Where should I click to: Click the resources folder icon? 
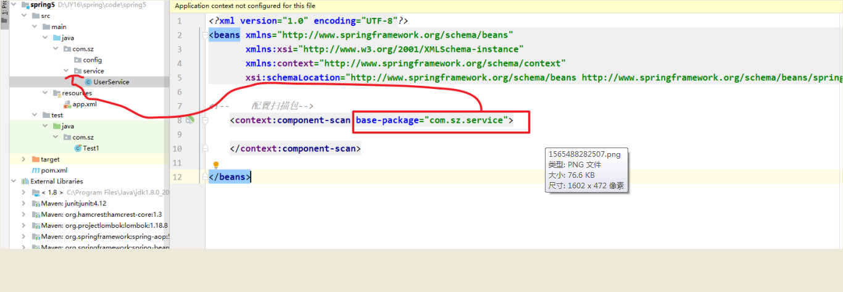click(x=56, y=93)
